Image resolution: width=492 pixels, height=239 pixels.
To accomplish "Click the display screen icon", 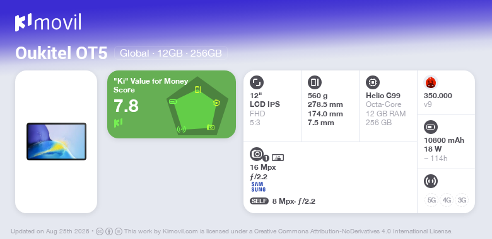I will pos(257,82).
